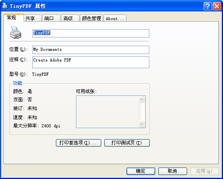This screenshot has width=223, height=179.
Task: Click the 颜色: 是 text
Action: [22, 91]
